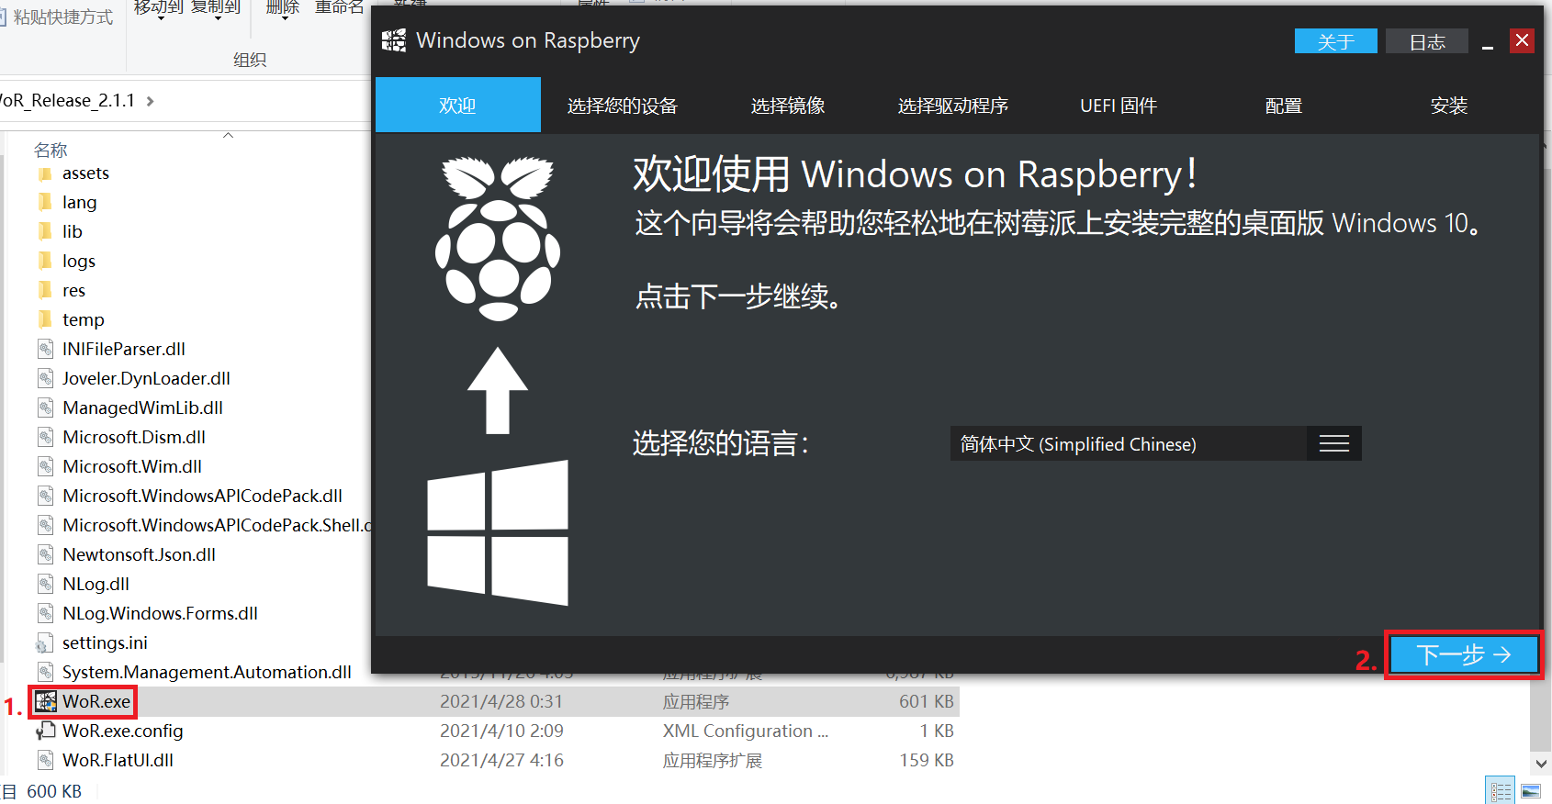Click the WoR.exe application icon

(x=46, y=702)
